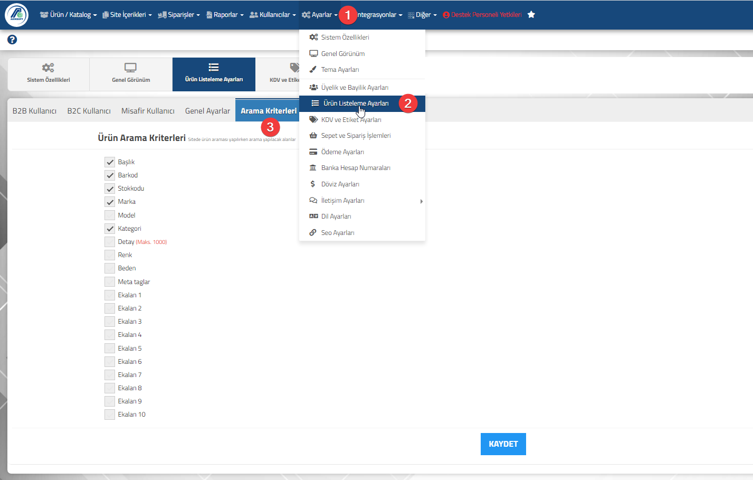Click the İletişim Ayarları chat icon
The image size is (753, 480).
coord(313,201)
